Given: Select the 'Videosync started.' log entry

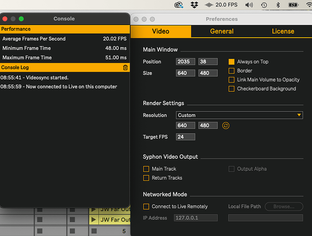Looking at the screenshot, I should pos(34,77).
